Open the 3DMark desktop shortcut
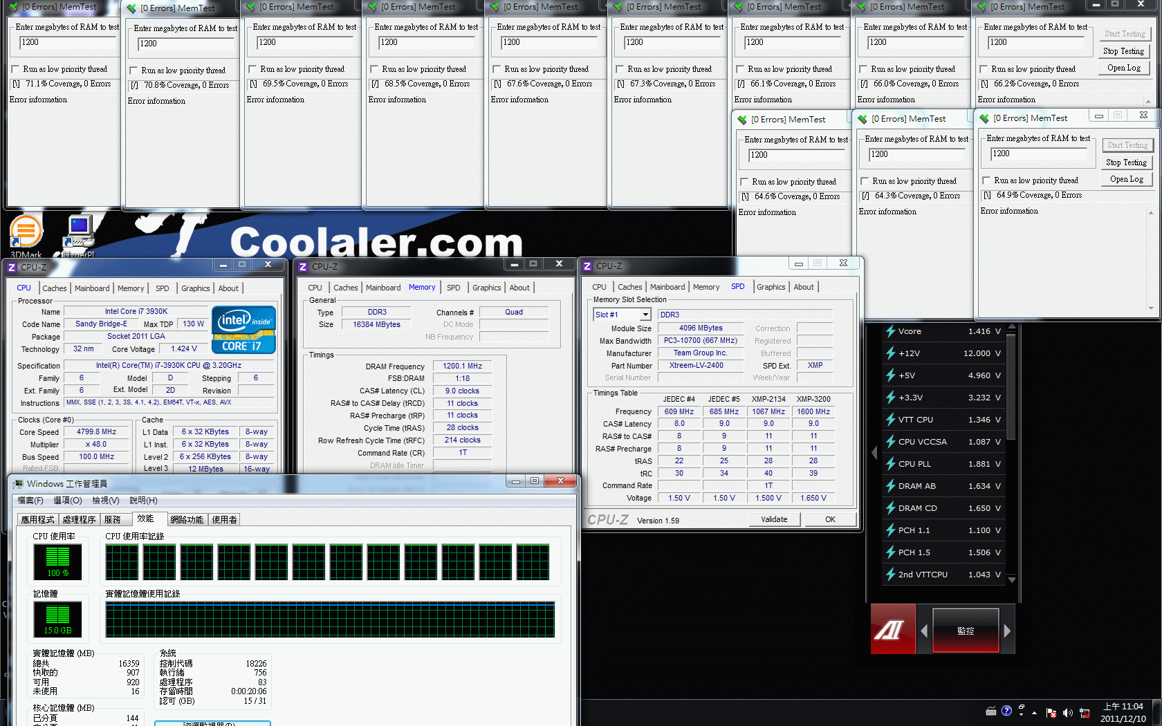 pyautogui.click(x=26, y=235)
